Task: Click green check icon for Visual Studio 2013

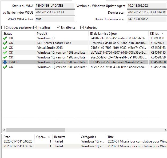Action: 5,48
